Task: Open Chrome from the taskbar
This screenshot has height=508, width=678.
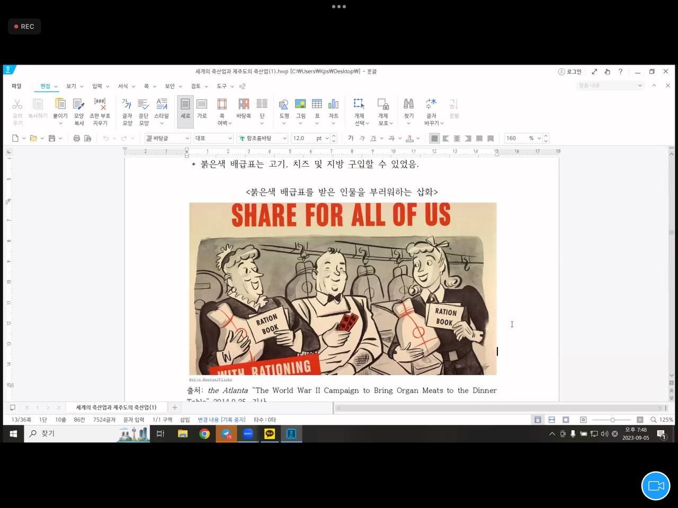Action: (x=204, y=434)
